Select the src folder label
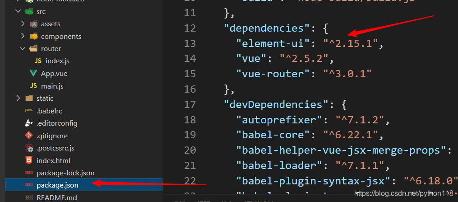 tap(41, 12)
